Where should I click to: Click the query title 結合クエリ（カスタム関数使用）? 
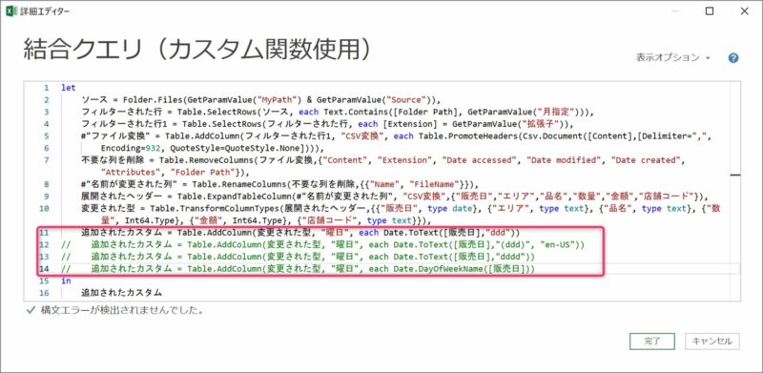199,50
